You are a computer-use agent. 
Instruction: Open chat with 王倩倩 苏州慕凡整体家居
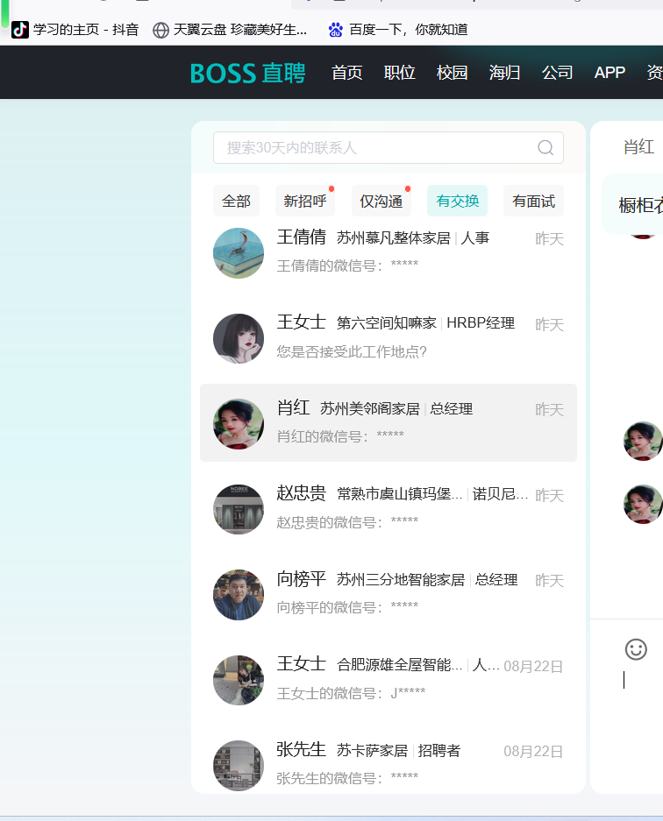pyautogui.click(x=389, y=252)
